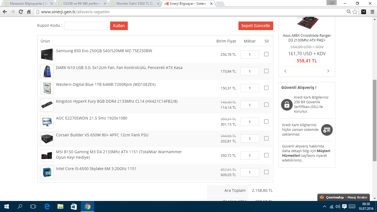Go back to the previous page

[x=5, y=12]
